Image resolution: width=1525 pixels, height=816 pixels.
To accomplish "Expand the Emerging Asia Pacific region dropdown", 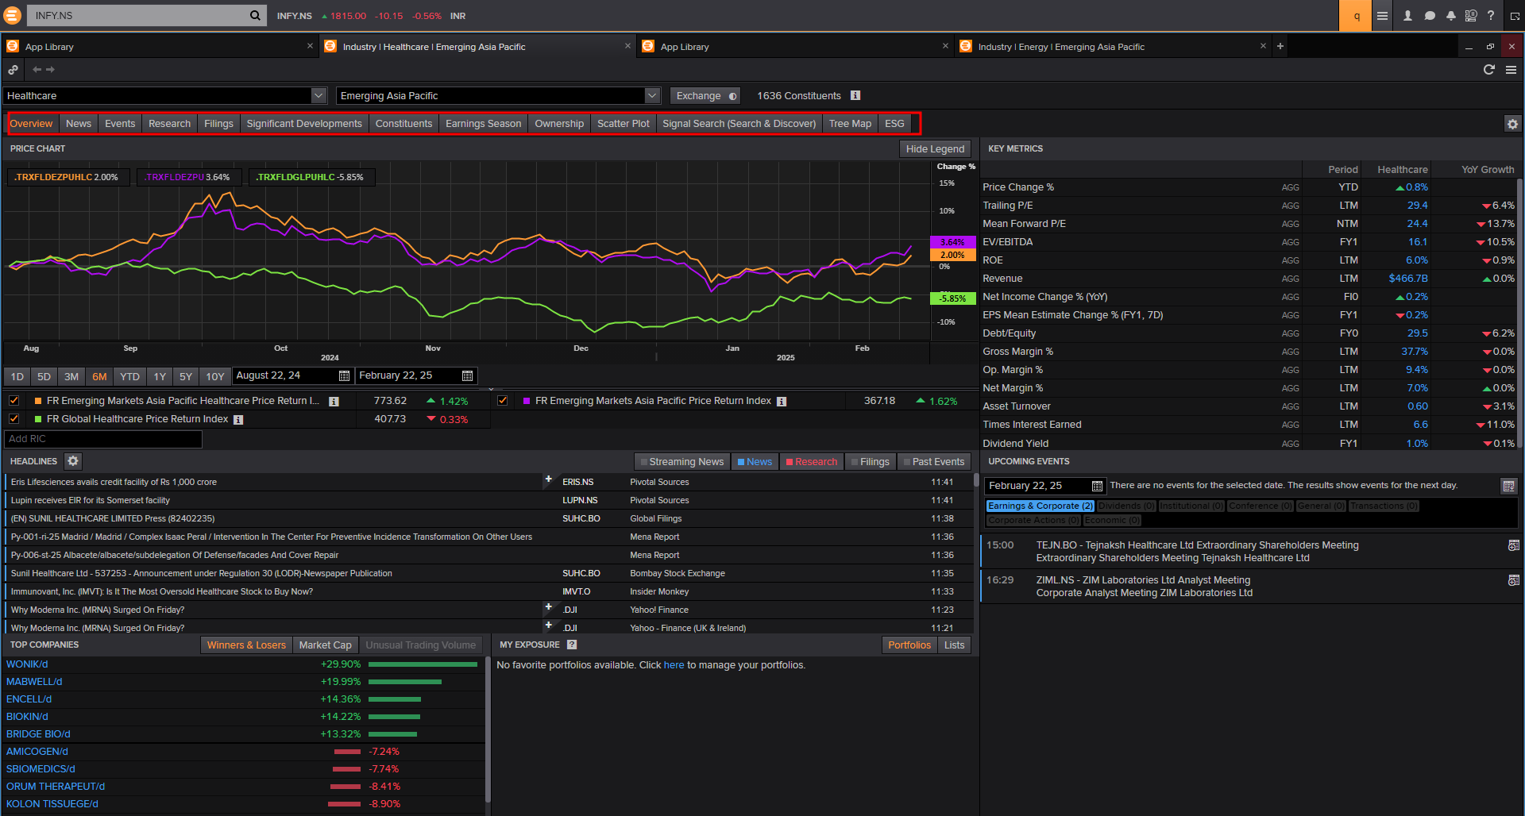I will [652, 96].
